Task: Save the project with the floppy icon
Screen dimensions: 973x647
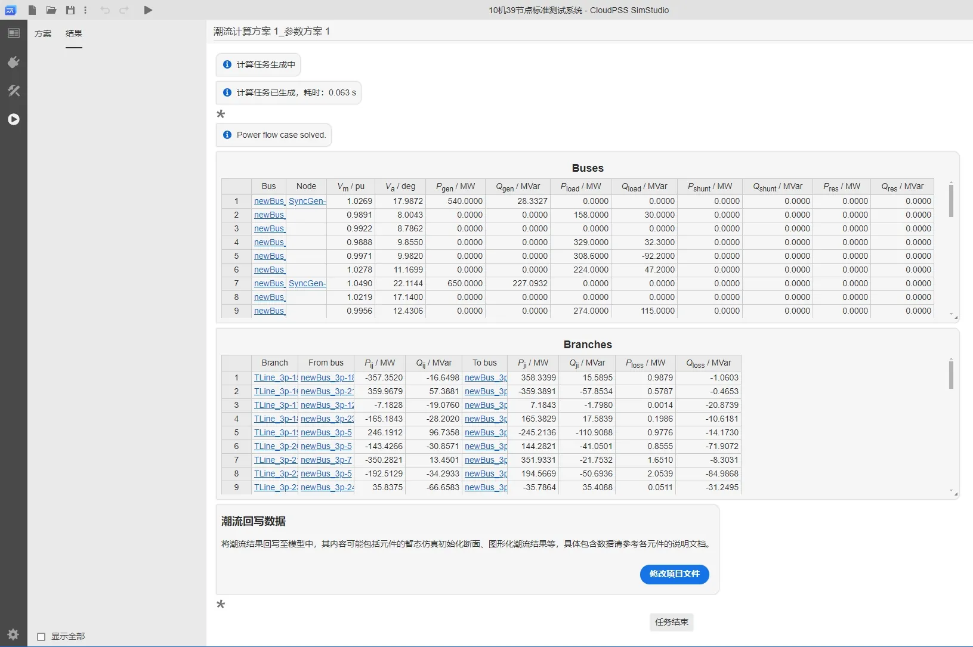Action: [70, 10]
